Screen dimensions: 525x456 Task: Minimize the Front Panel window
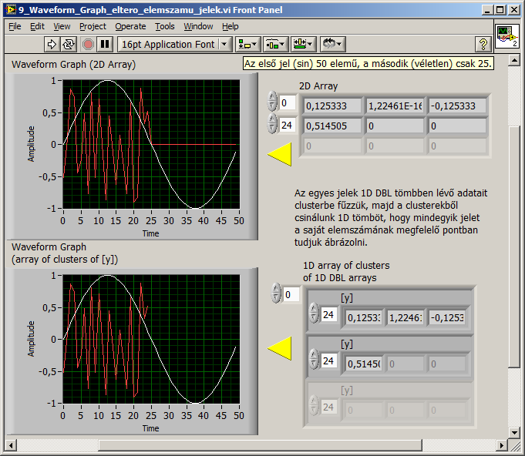pyautogui.click(x=487, y=10)
